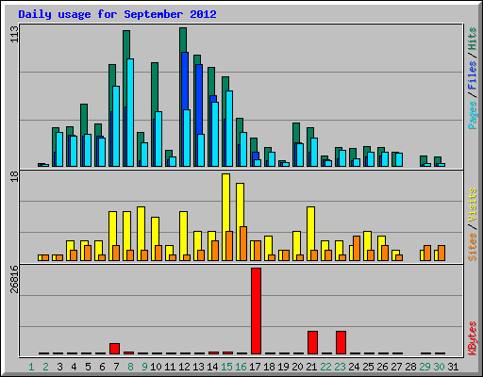483x377 pixels.
Task: Click green day label '30' on the x-axis
Action: point(439,367)
